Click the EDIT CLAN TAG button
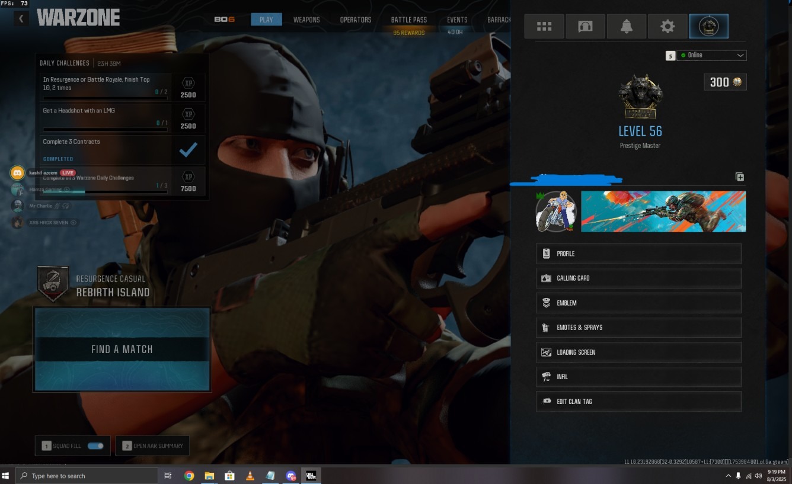The image size is (792, 484). tap(638, 401)
